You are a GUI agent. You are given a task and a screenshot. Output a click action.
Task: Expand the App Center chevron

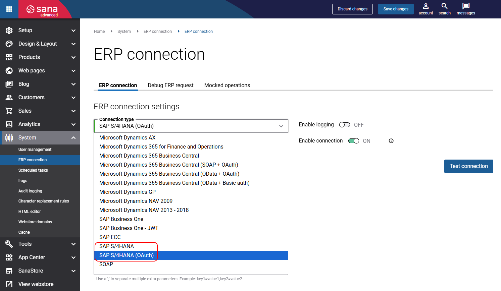tap(73, 257)
